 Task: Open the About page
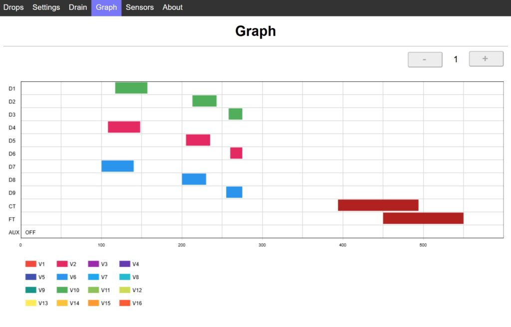tap(173, 7)
